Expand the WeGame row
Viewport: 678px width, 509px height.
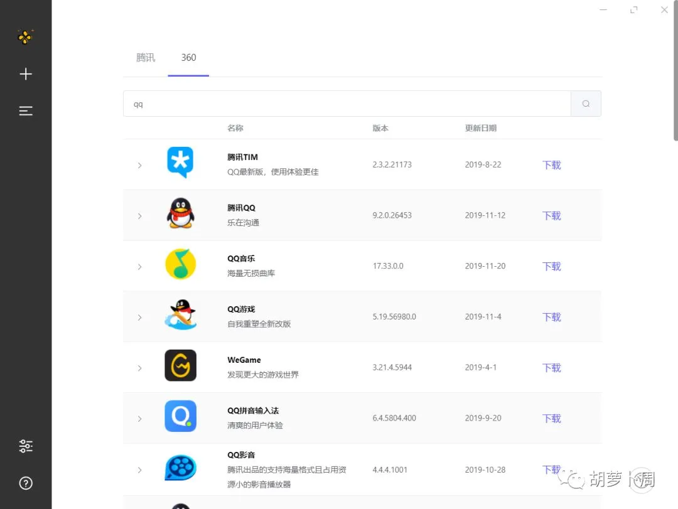tap(139, 368)
